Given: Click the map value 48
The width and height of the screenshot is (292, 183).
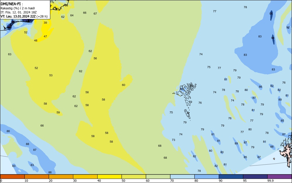Looking at the screenshot, I should point(36,41).
